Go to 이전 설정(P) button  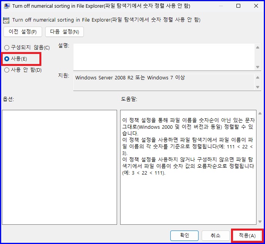click(23, 32)
